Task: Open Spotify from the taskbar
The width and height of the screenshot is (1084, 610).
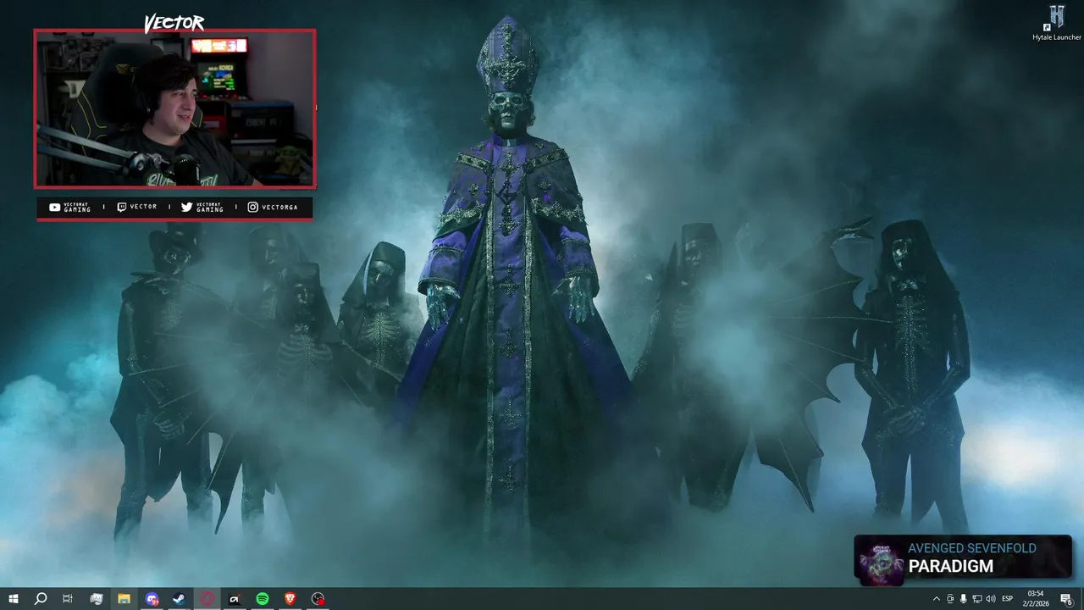Action: coord(263,599)
